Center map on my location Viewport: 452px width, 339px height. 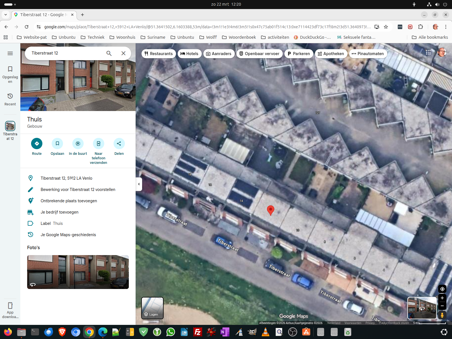(442, 289)
